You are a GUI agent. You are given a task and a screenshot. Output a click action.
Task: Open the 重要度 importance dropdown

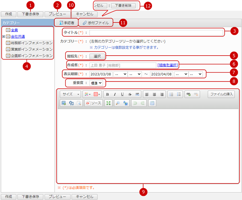(96, 83)
